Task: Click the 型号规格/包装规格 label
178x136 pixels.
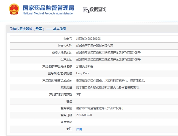Action: click(x=60, y=73)
